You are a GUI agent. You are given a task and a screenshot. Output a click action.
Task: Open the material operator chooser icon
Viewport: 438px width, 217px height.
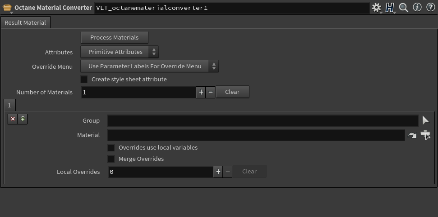pos(425,135)
